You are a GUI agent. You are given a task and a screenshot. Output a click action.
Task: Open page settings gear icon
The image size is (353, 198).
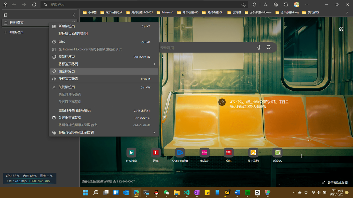(341, 29)
